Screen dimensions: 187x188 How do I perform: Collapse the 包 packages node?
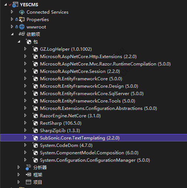point(19,41)
